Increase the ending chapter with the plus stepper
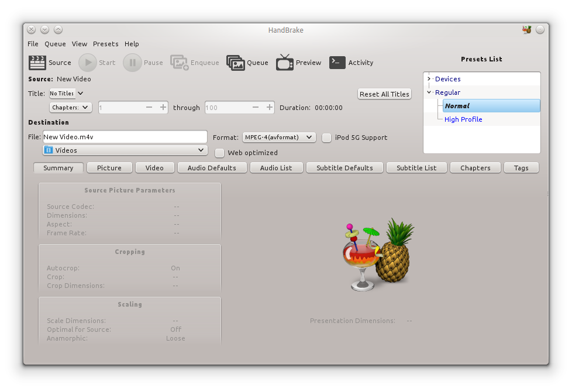 tap(270, 107)
